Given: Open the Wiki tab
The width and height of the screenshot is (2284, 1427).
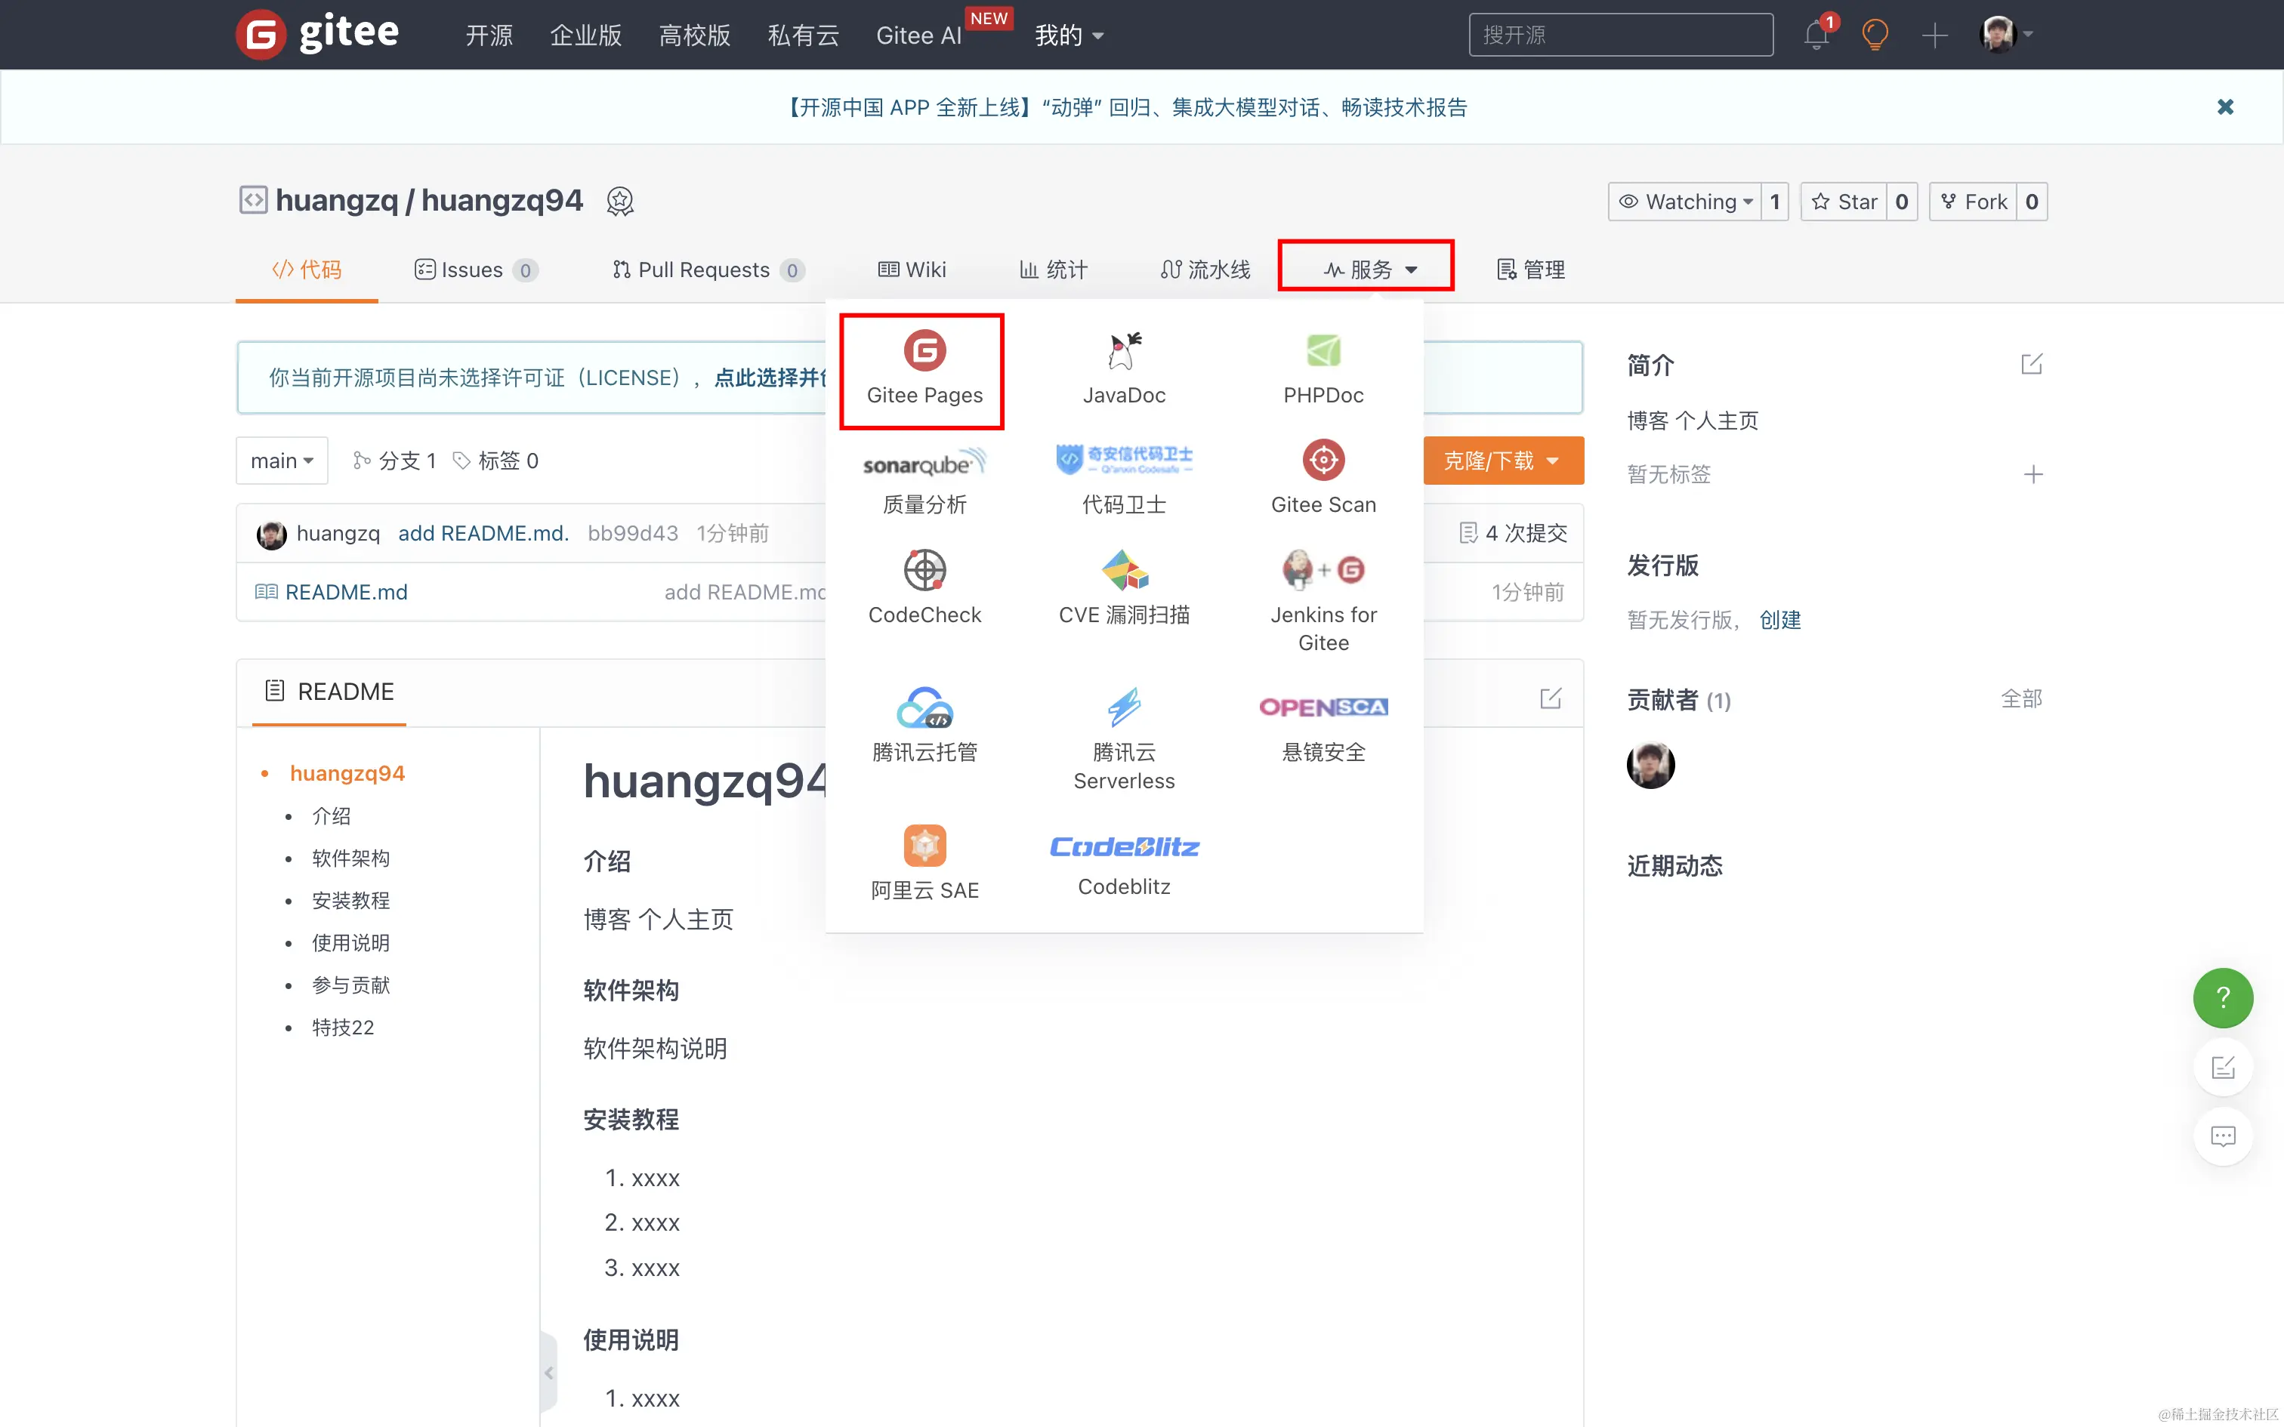Looking at the screenshot, I should [x=912, y=270].
